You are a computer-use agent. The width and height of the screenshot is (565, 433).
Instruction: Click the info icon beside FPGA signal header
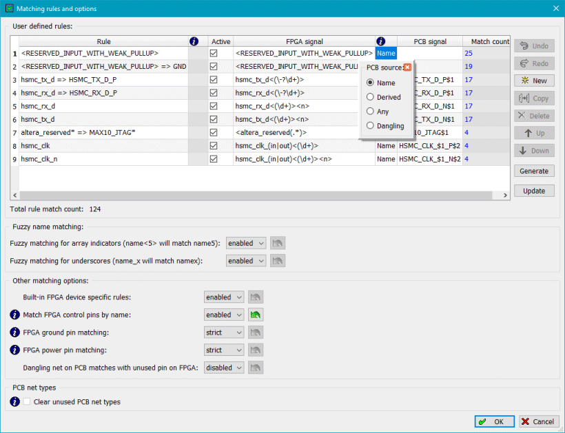coord(381,41)
